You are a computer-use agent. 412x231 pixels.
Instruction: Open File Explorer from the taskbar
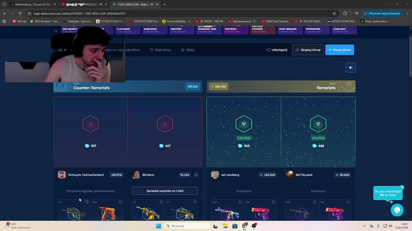[x=225, y=226]
